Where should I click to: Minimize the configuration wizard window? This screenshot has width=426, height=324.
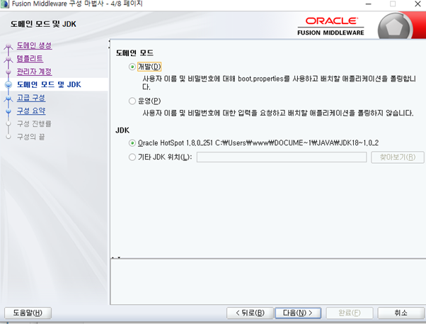pos(369,4)
